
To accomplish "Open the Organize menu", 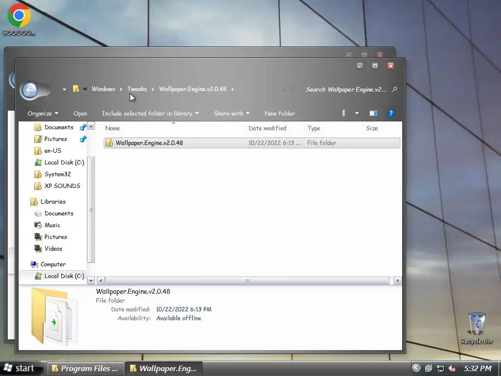I will coord(43,114).
